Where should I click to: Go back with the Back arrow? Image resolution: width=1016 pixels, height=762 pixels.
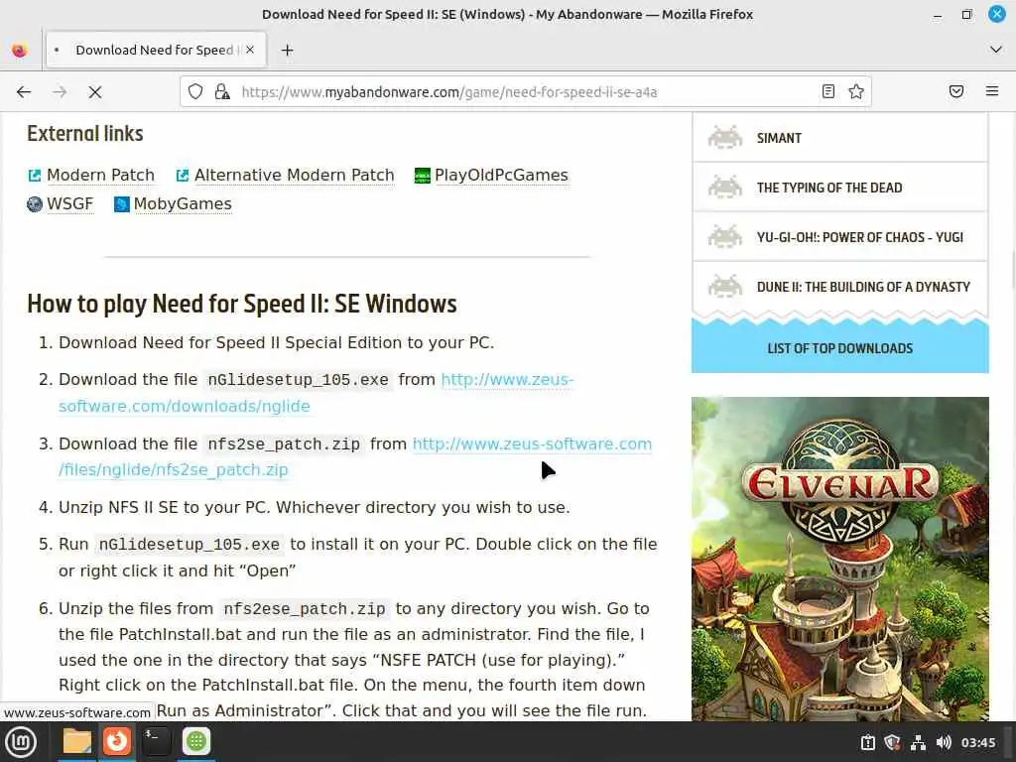(x=24, y=92)
